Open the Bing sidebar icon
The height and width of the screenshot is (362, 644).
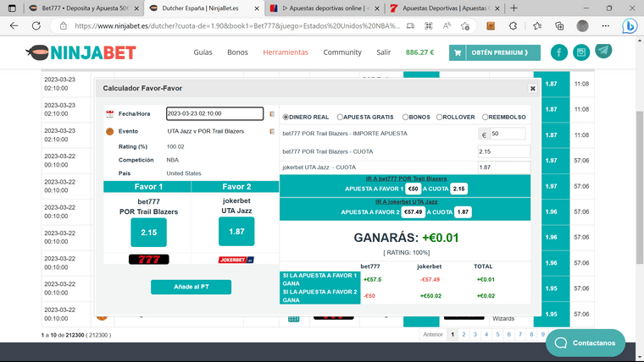(x=630, y=26)
